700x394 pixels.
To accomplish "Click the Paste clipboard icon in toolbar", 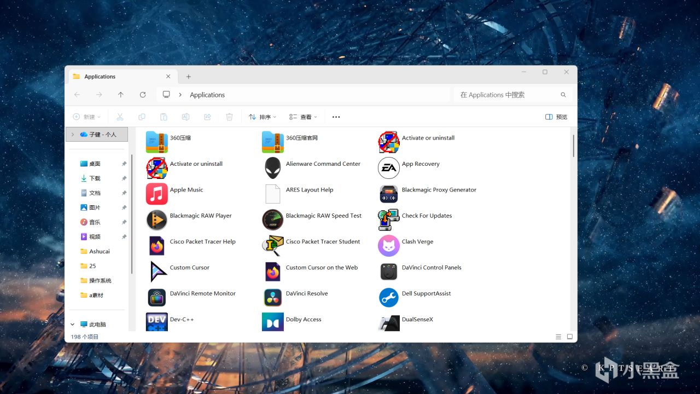I will click(164, 117).
